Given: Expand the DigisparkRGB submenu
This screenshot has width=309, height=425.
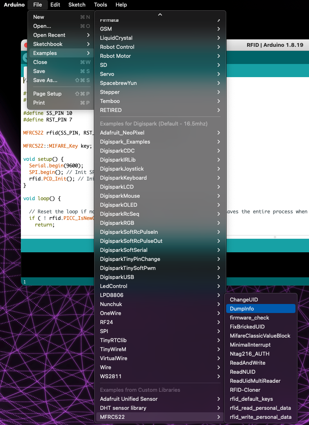Looking at the screenshot, I should [160, 223].
